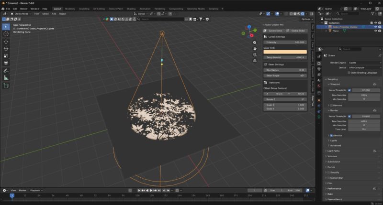Switch to the Shading workspace tab
This screenshot has width=383, height=205.
(x=131, y=9)
